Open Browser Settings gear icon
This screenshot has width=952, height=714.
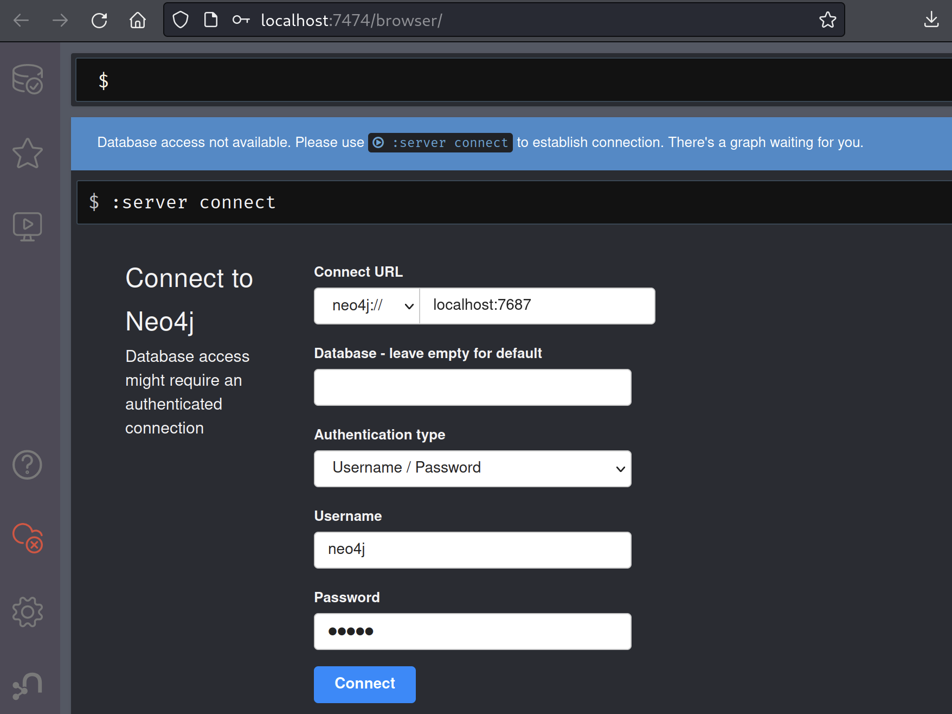28,612
